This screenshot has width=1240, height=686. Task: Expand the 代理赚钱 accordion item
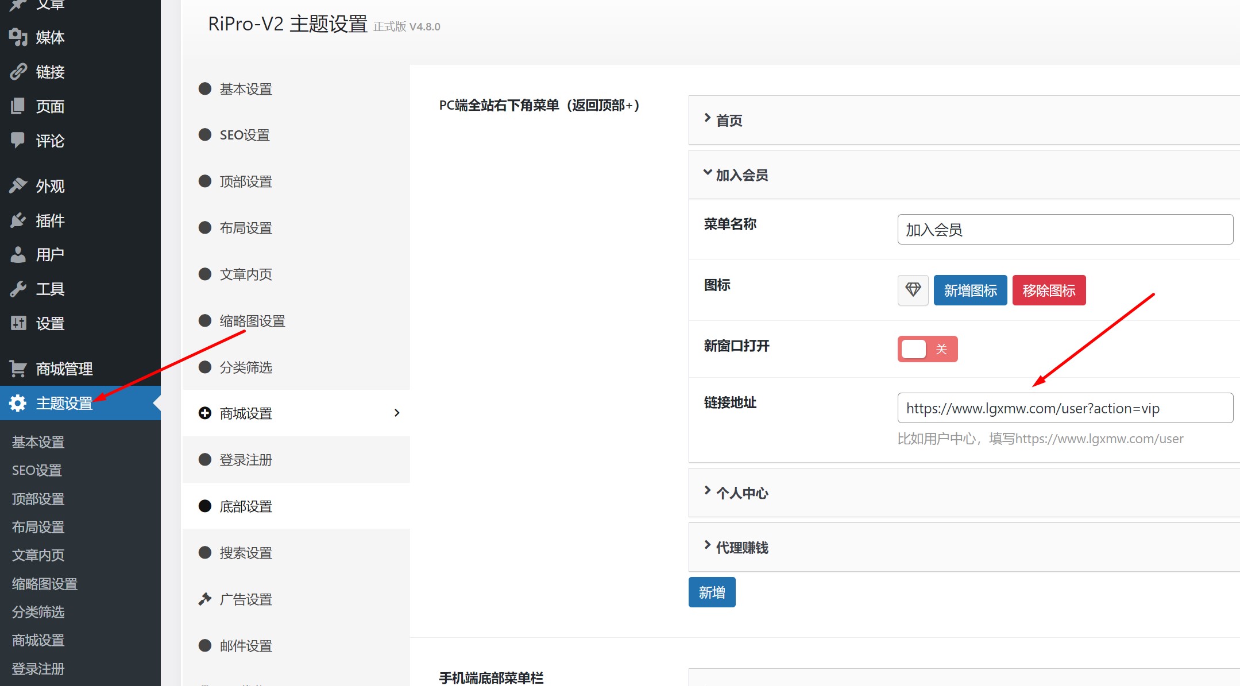(x=741, y=548)
